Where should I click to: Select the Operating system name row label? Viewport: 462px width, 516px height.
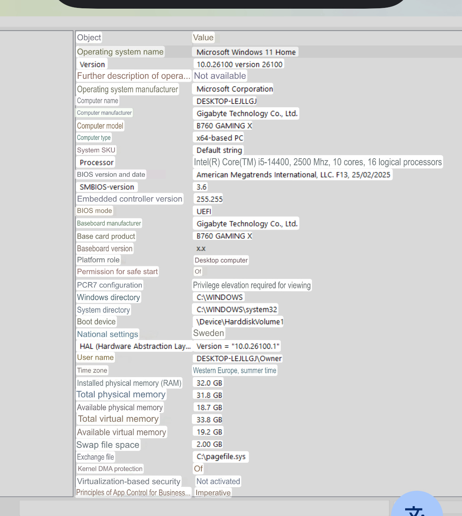(120, 52)
